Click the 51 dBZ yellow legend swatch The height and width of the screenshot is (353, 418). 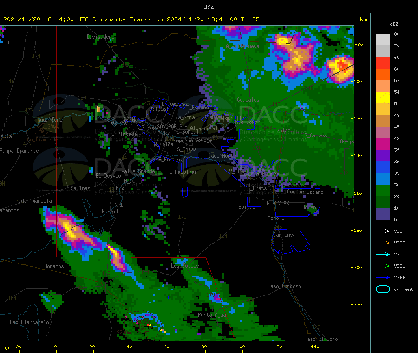[x=383, y=98]
